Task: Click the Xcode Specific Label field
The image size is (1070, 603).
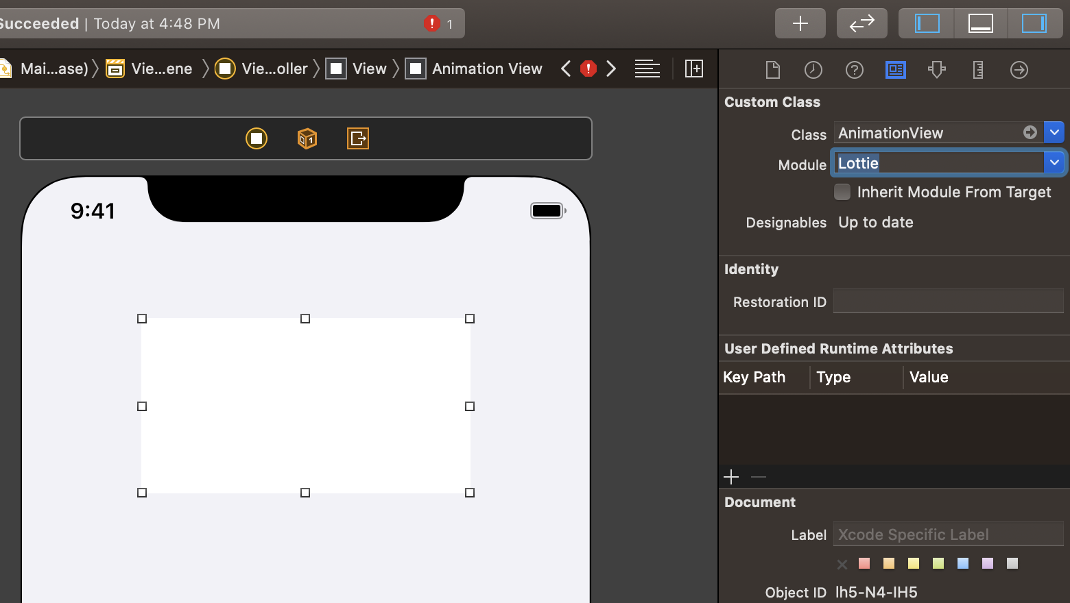Action: coord(948,534)
